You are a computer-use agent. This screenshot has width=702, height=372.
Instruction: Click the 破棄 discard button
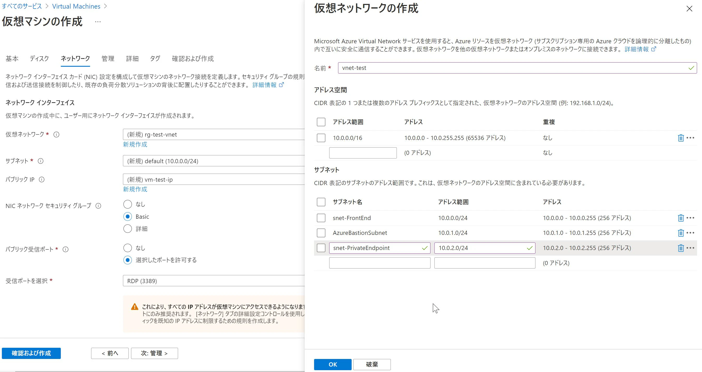click(372, 364)
